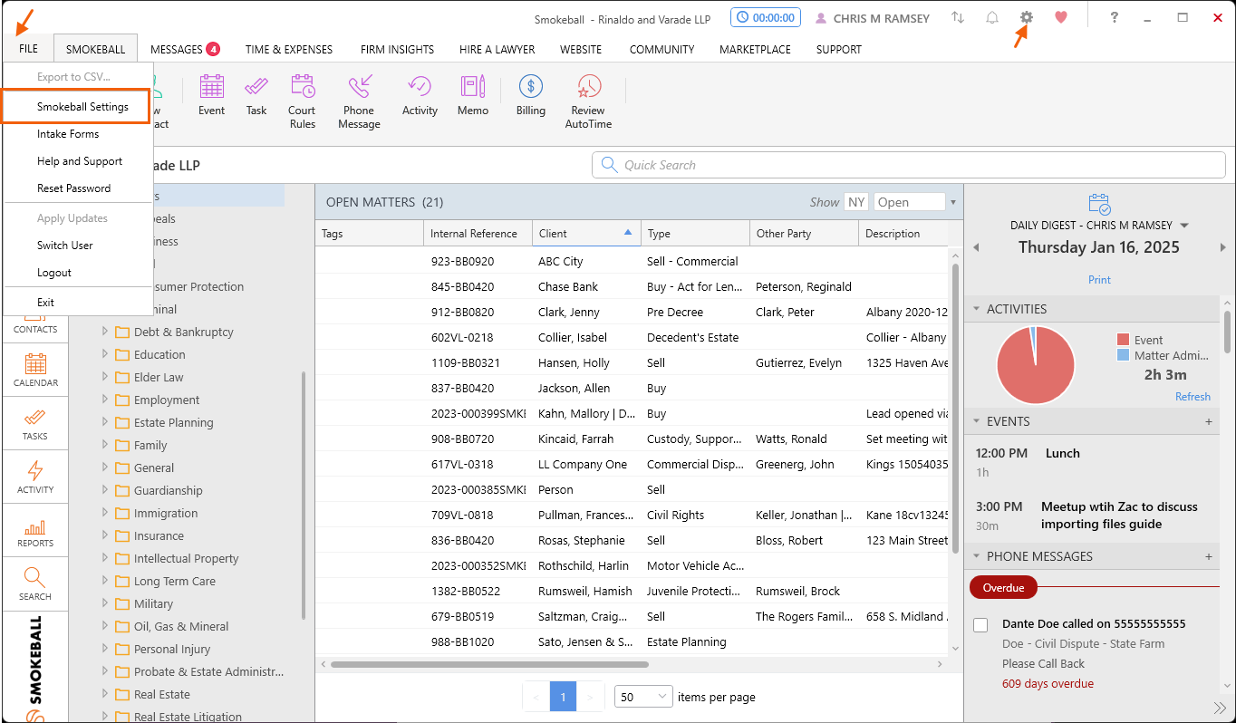Expand the Debt & Bankruptcy folder

[x=105, y=332]
